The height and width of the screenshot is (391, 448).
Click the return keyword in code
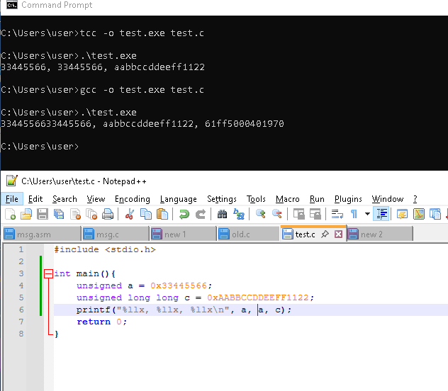(x=94, y=322)
